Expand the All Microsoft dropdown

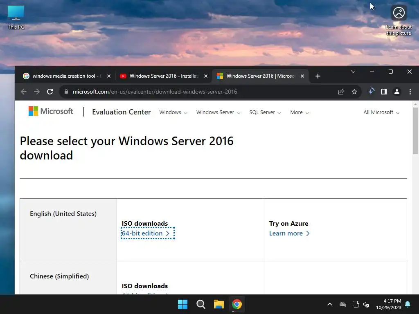[381, 112]
